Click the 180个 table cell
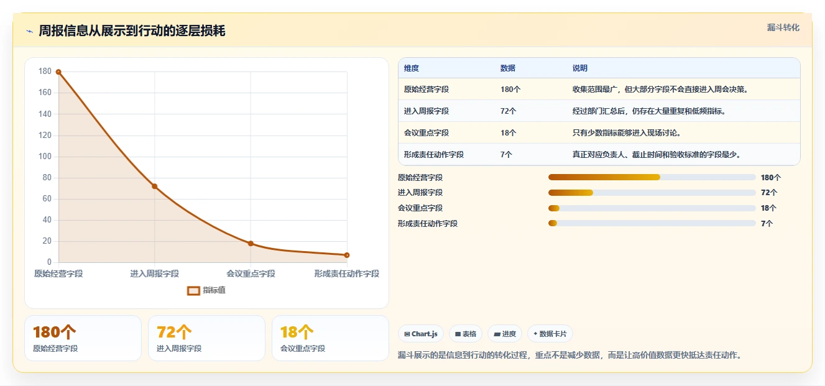Viewport: 825px width, 386px height. pos(510,90)
